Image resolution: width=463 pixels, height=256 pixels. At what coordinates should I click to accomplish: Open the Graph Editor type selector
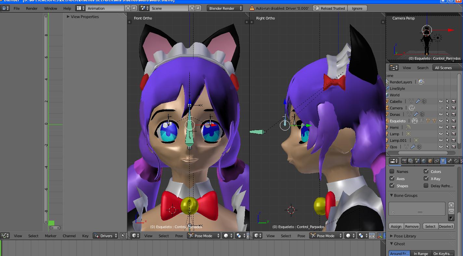(x=5, y=236)
